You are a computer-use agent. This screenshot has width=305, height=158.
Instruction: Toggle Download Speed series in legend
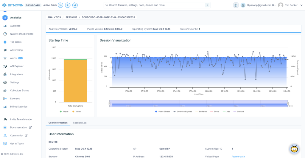click(183, 112)
